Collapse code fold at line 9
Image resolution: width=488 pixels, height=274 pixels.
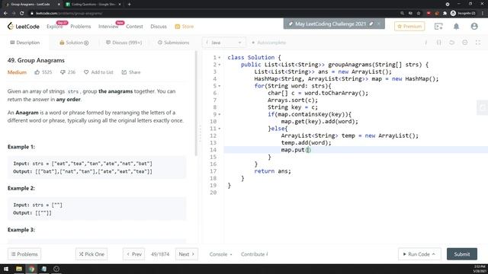220,114
